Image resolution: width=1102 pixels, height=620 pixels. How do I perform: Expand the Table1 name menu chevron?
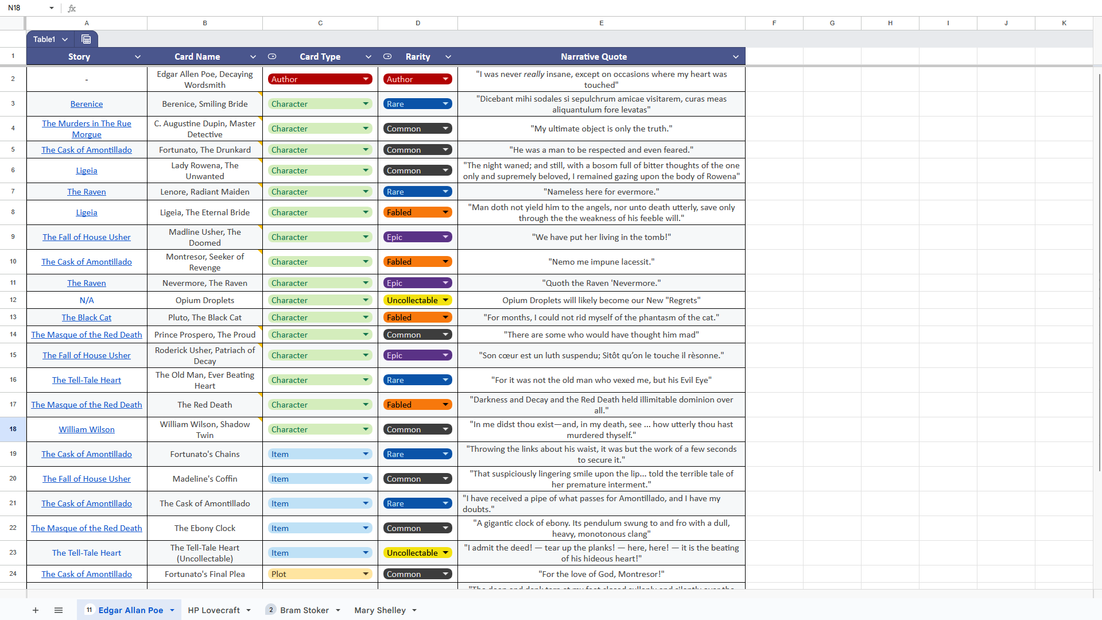(x=65, y=39)
